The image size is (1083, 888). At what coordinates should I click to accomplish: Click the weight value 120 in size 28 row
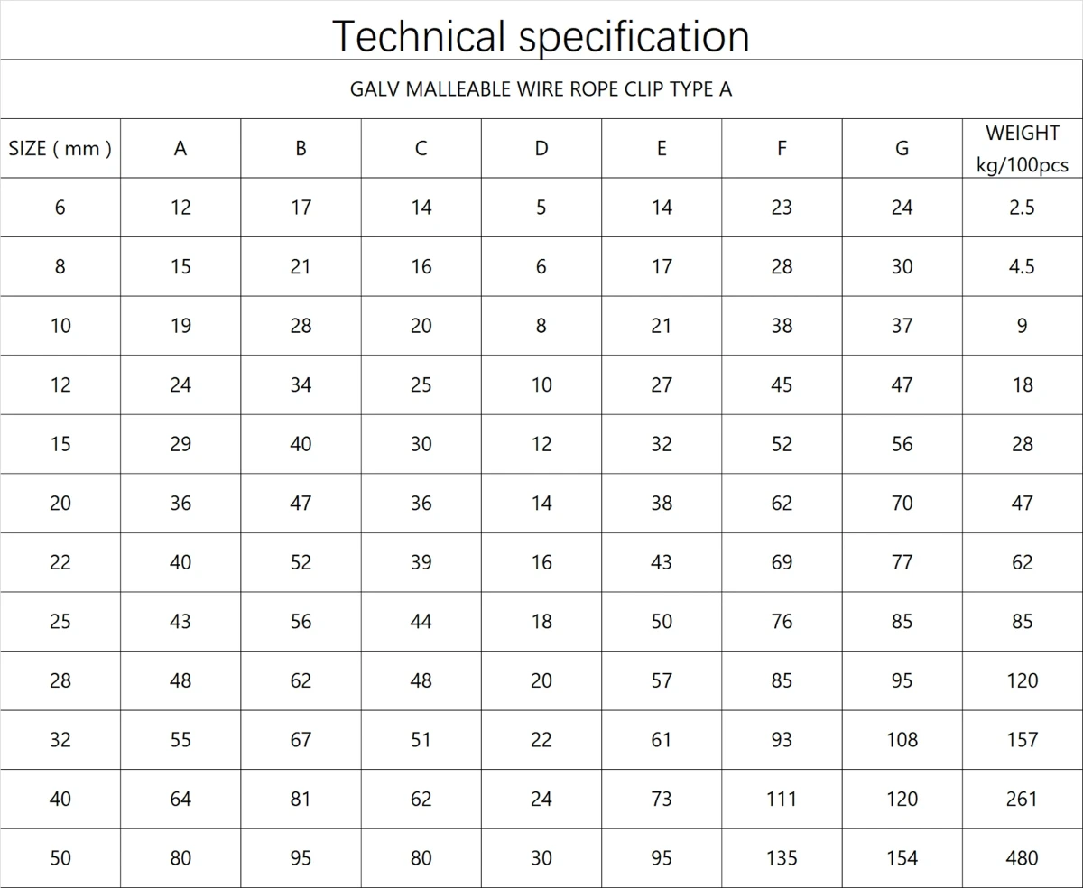1023,681
